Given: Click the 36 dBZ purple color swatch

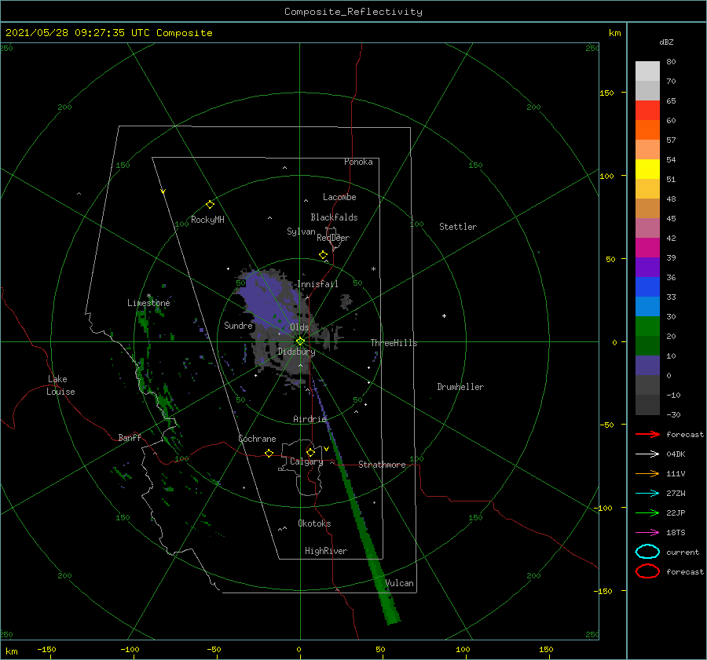Looking at the screenshot, I should [647, 268].
